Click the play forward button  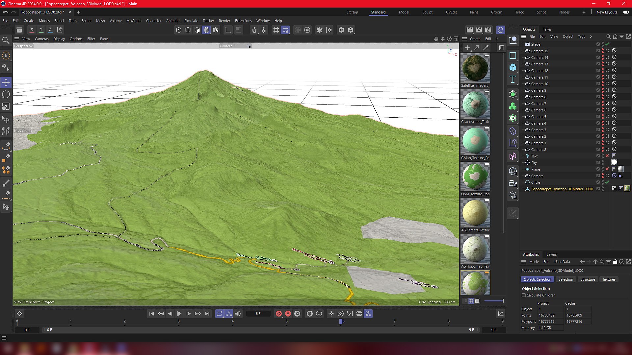179,314
